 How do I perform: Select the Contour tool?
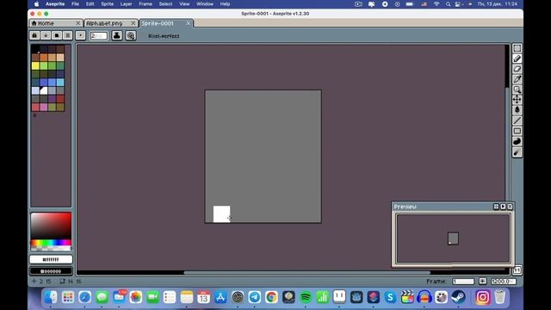517,141
